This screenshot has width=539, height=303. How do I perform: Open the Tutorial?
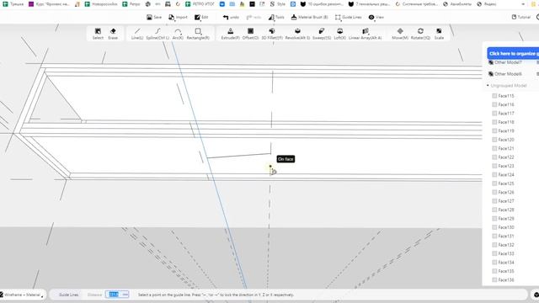521,17
